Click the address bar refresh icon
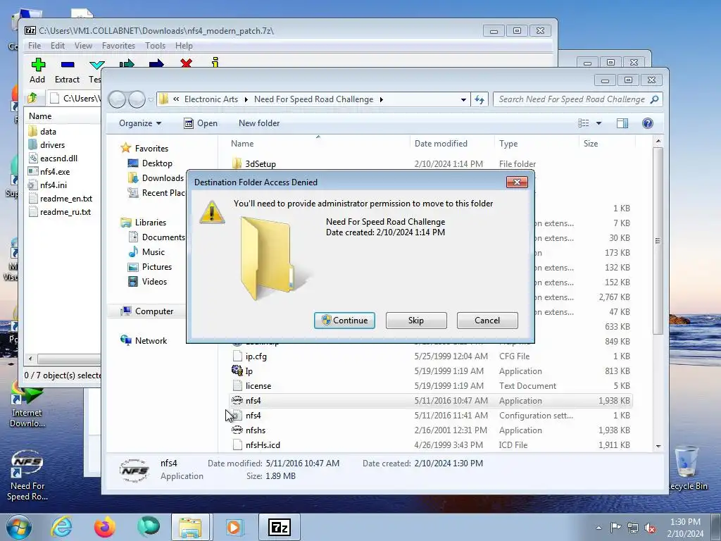This screenshot has width=721, height=541. (x=479, y=99)
